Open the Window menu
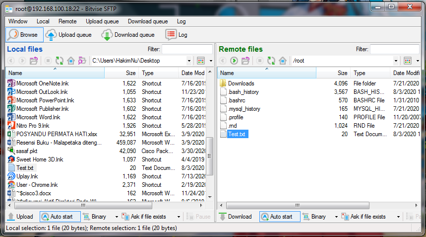Viewport: 426px width, 237px height. [x=18, y=21]
